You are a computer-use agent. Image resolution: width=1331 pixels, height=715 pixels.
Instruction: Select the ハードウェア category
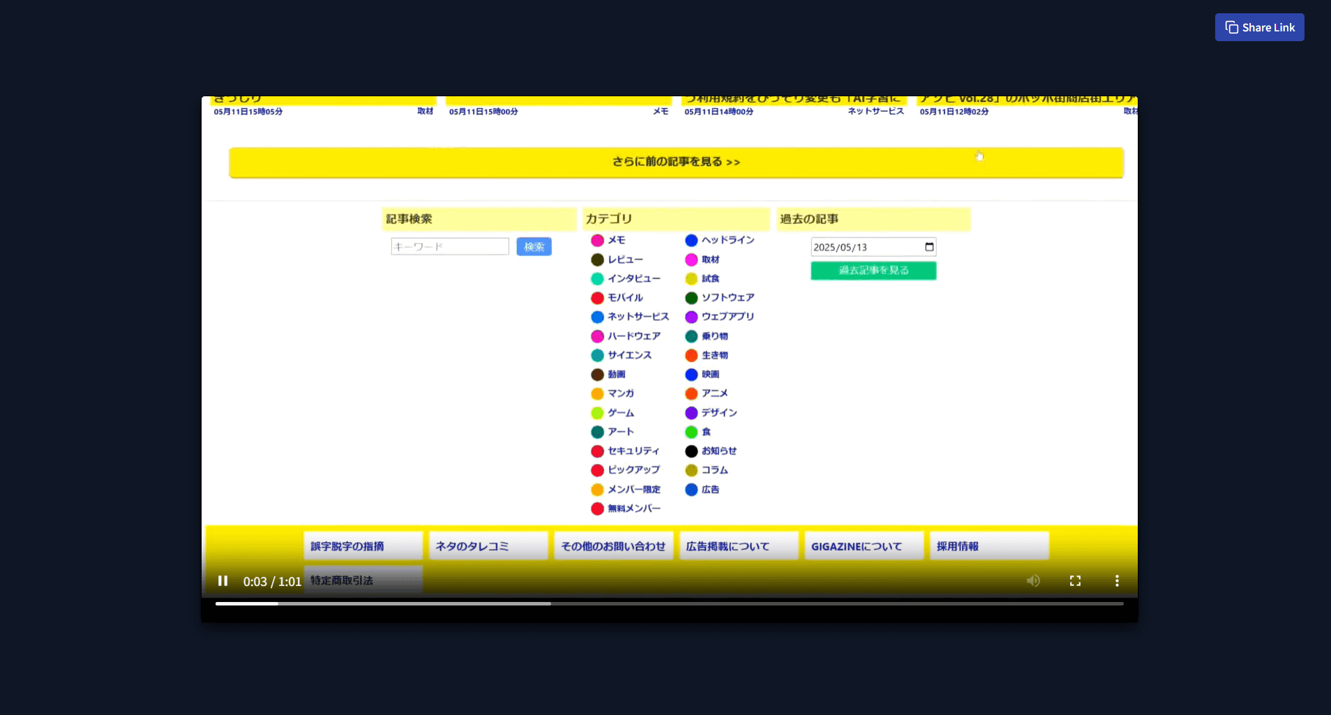click(626, 336)
